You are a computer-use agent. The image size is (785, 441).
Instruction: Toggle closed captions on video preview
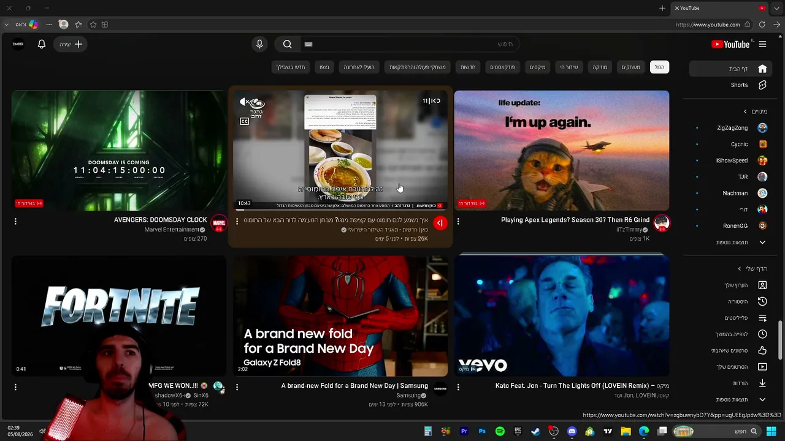[244, 121]
